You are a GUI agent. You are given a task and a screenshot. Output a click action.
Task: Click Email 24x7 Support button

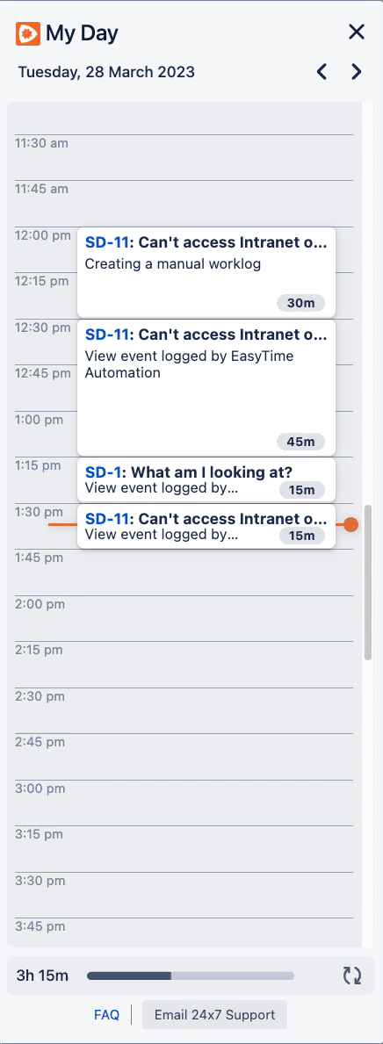[214, 1015]
